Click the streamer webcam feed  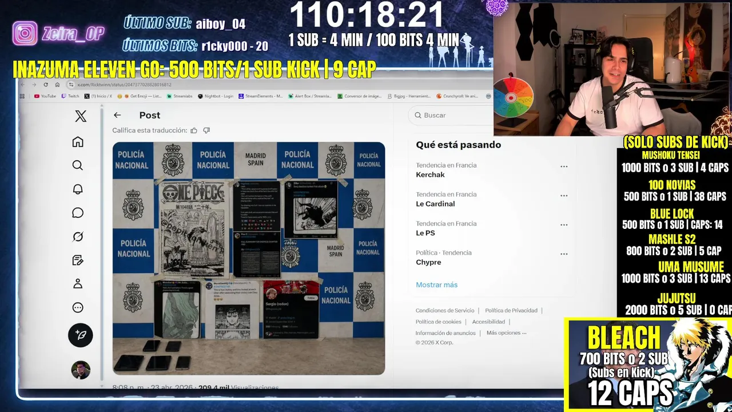tap(612, 69)
